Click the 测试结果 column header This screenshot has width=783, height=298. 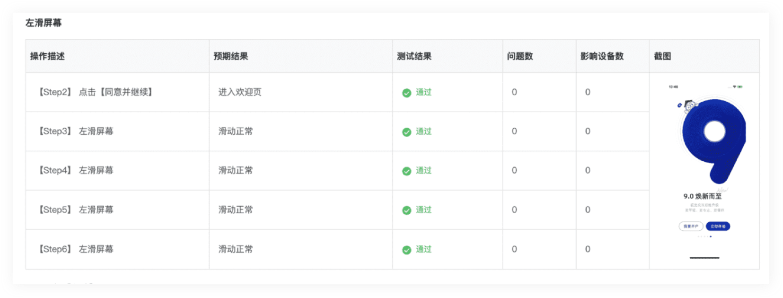[x=414, y=56]
